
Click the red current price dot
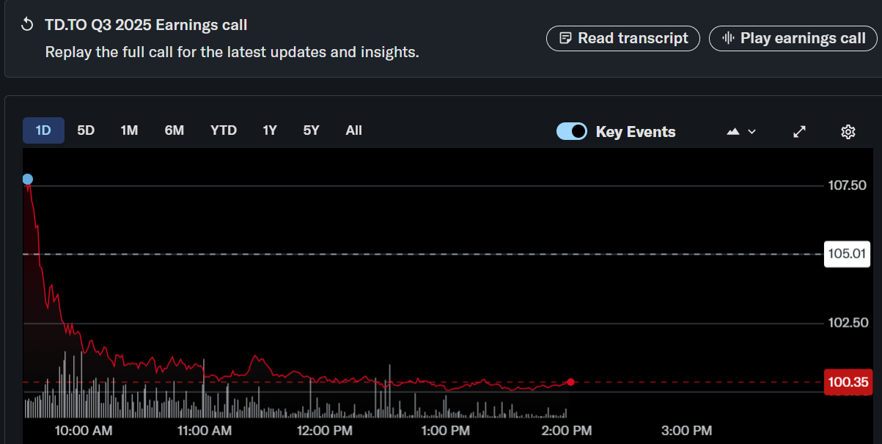[x=570, y=382]
